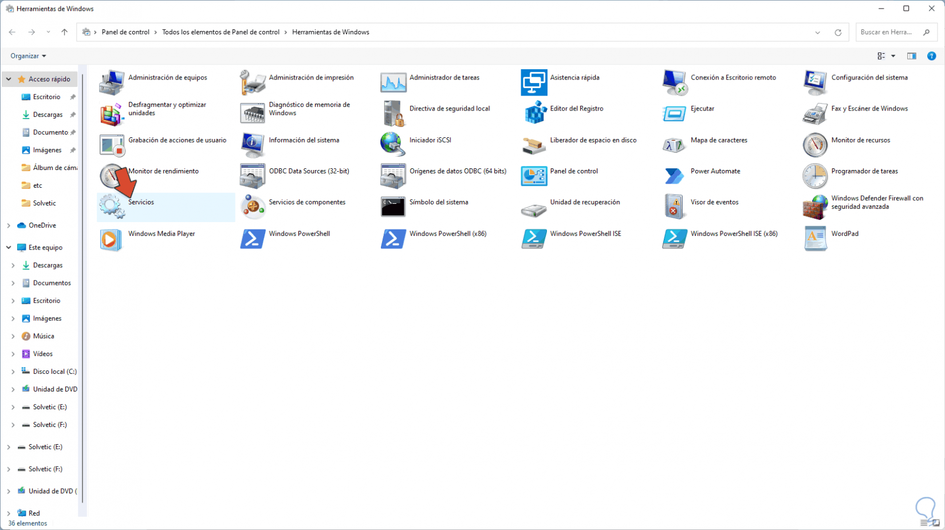The image size is (945, 530).
Task: Expand the Red tree node
Action: [x=9, y=513]
